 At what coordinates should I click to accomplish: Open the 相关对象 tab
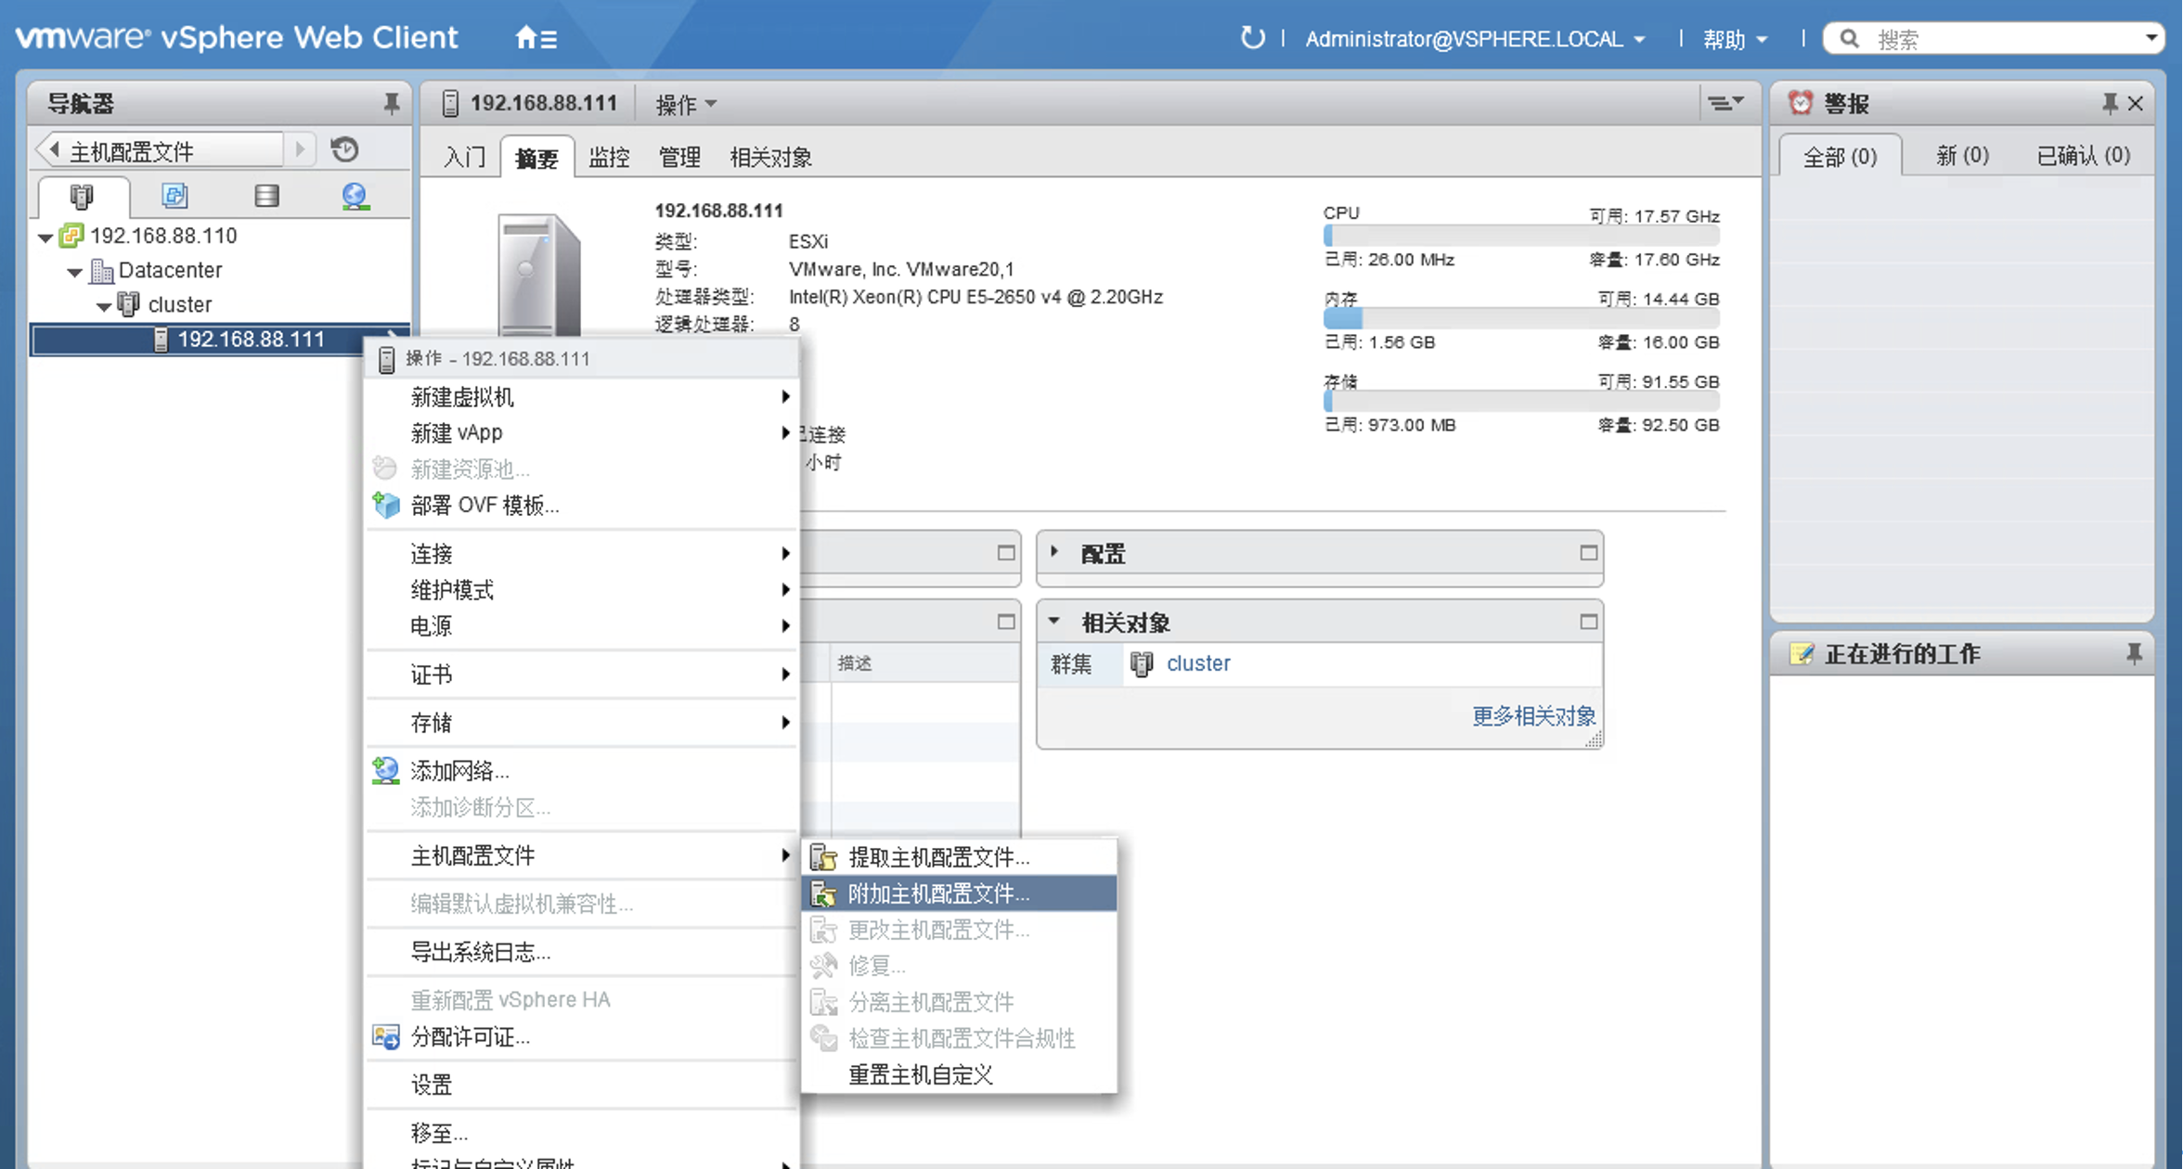(770, 157)
